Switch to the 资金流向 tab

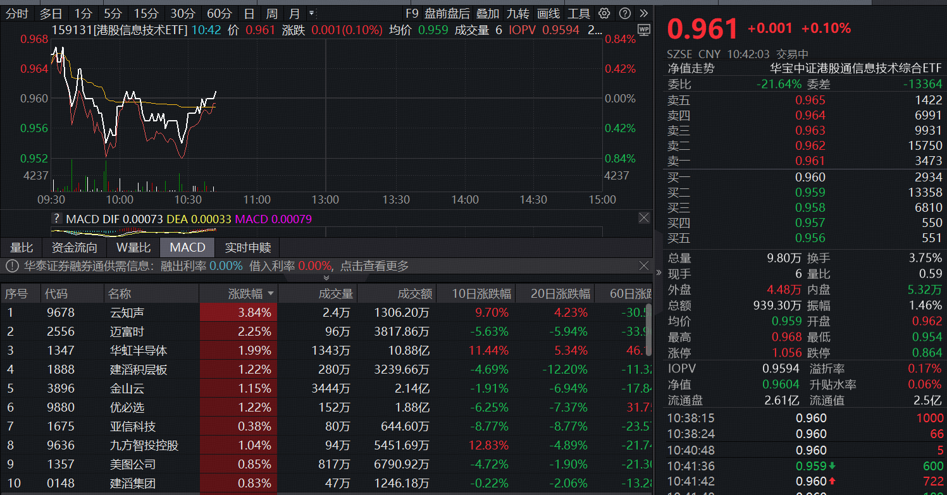pyautogui.click(x=74, y=247)
